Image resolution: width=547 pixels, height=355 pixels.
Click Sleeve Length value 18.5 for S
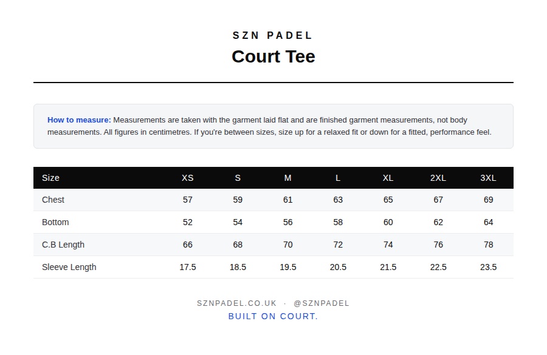coord(238,267)
